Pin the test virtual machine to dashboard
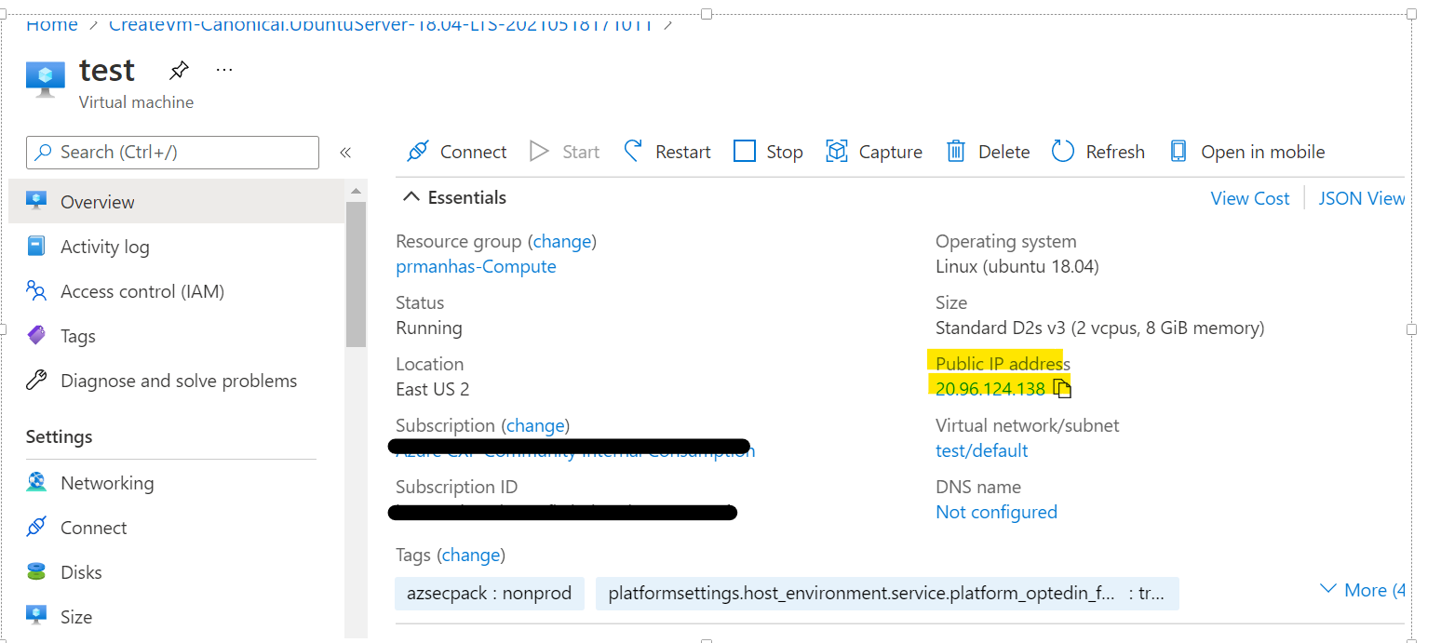 (178, 71)
